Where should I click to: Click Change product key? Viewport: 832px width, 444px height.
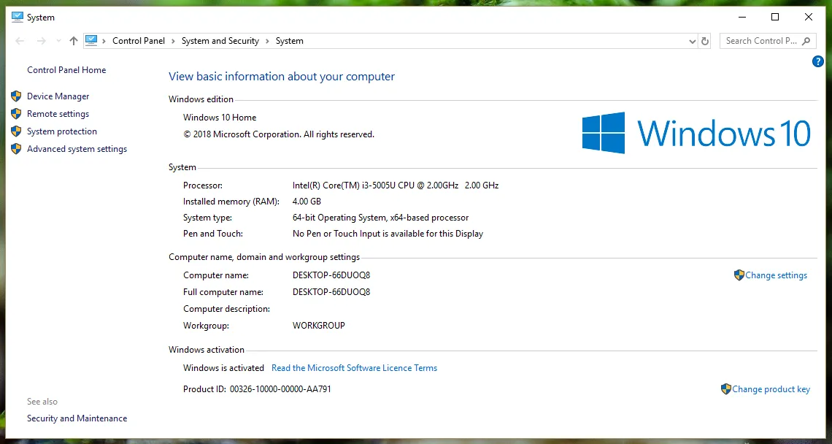pos(771,389)
